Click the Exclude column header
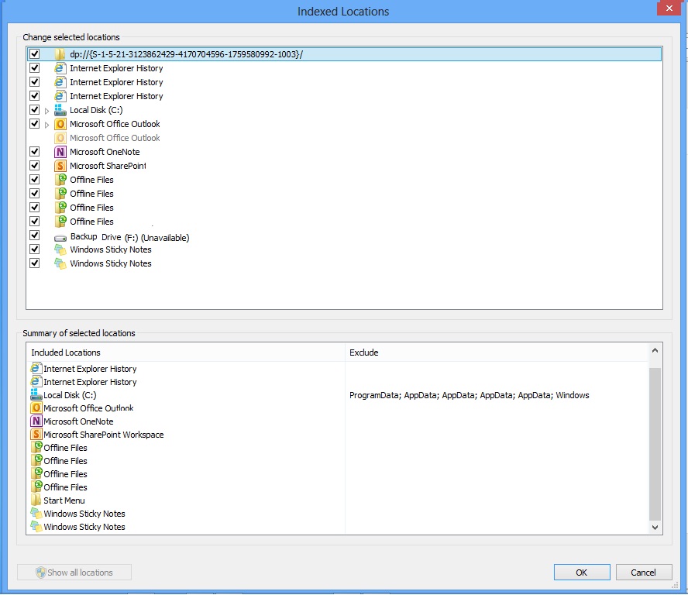The image size is (688, 595). pyautogui.click(x=497, y=353)
